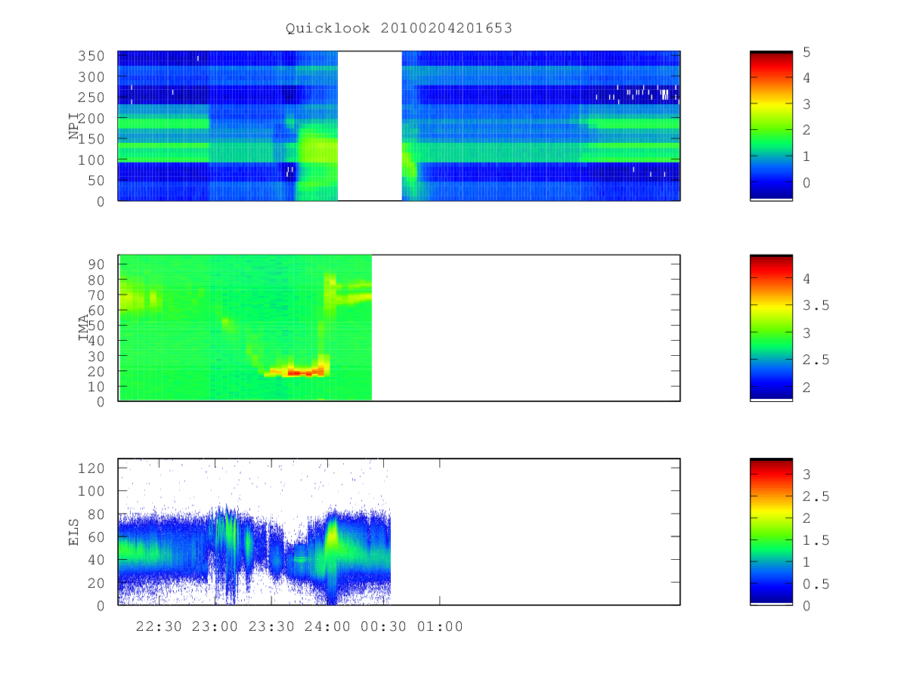
Task: Click the Quicklook 20100204201653 title
Action: 399,29
